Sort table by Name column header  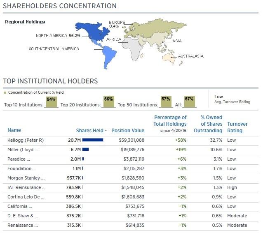point(14,130)
